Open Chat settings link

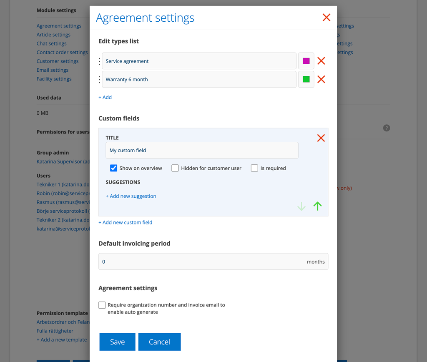[51, 43]
